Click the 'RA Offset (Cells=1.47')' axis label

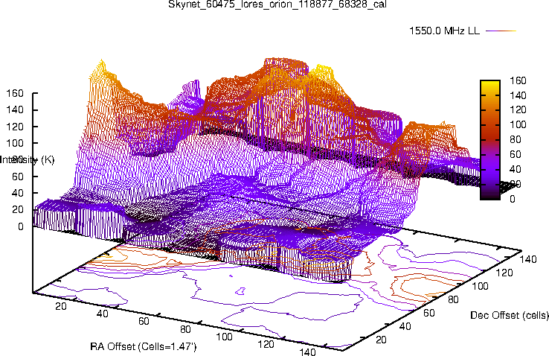coord(144,347)
